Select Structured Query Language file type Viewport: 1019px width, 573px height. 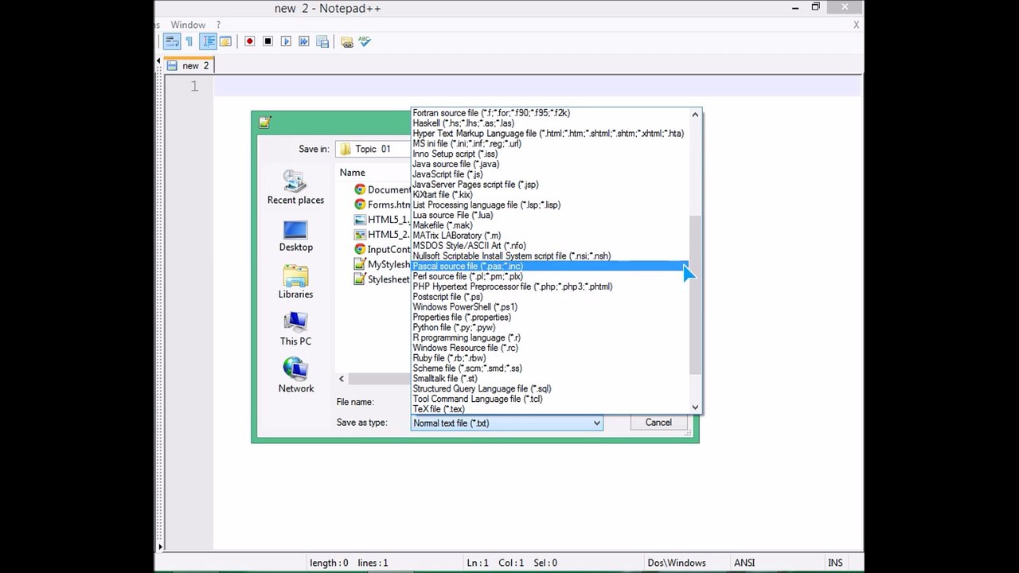(550, 388)
